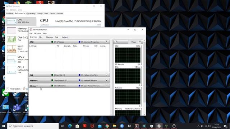Collapse the CPU section in Resource Monitor
The height and width of the screenshot is (129, 230).
(x=107, y=42)
